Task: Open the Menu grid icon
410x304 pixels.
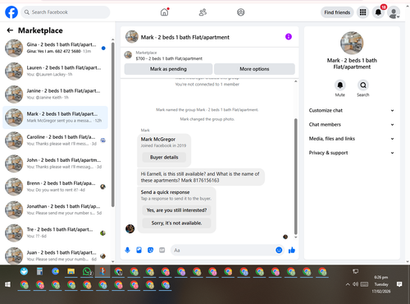Action: [x=362, y=12]
